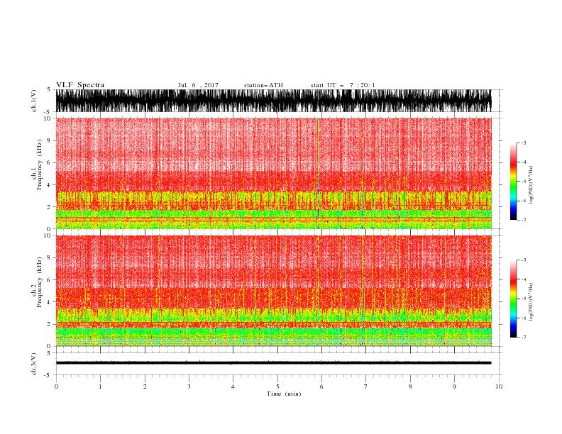Click the '4' frequency tick on ch.2 spectrogram
This screenshot has width=562, height=434.
click(x=49, y=302)
